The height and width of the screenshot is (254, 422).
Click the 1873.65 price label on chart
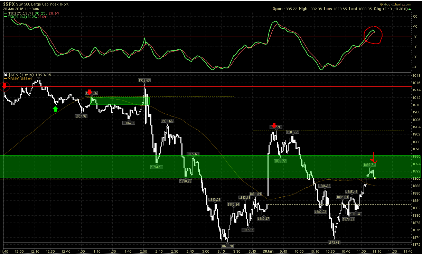[334, 242]
